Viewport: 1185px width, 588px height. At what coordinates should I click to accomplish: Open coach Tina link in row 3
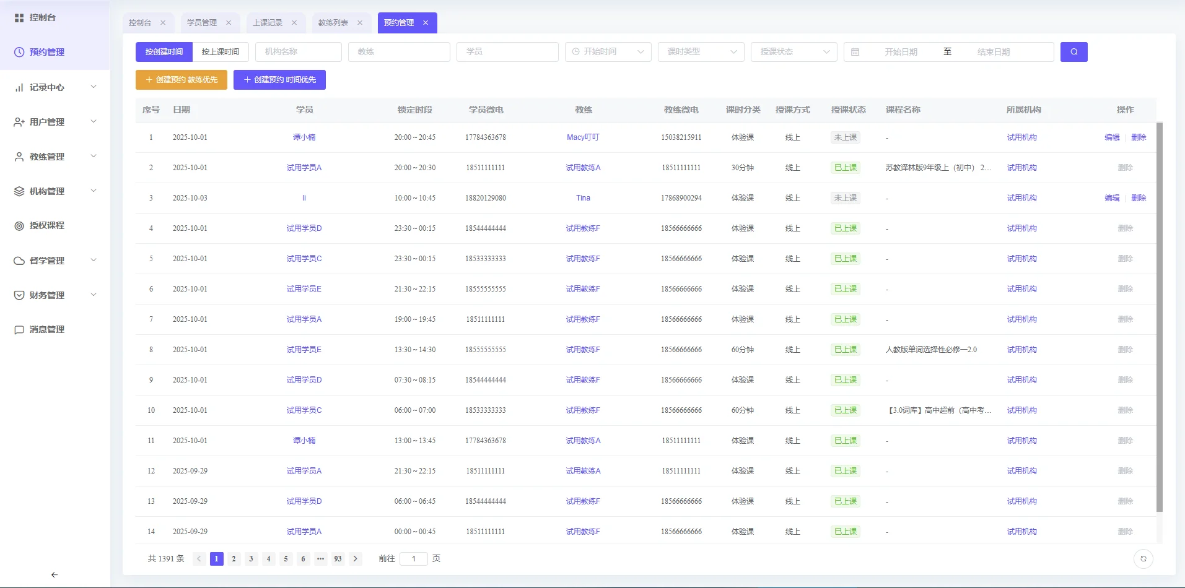pos(583,198)
